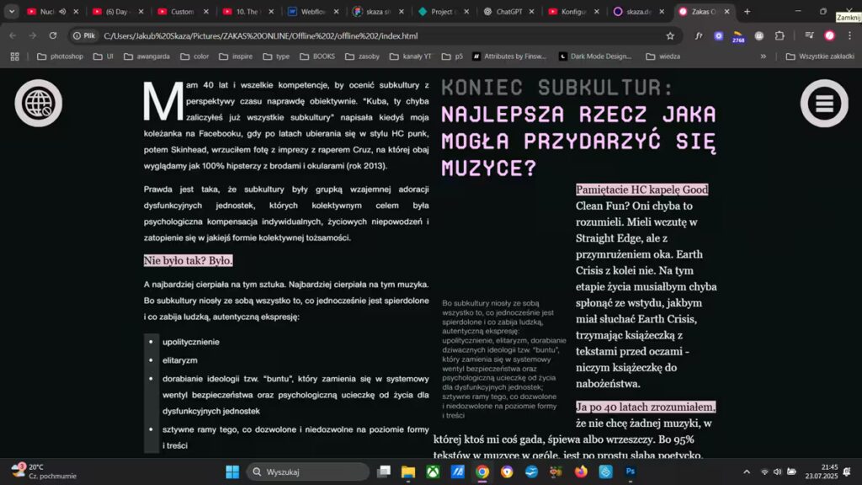Open the photoshop bookmarks folder
Screen dimensions: 862x485
(60, 56)
